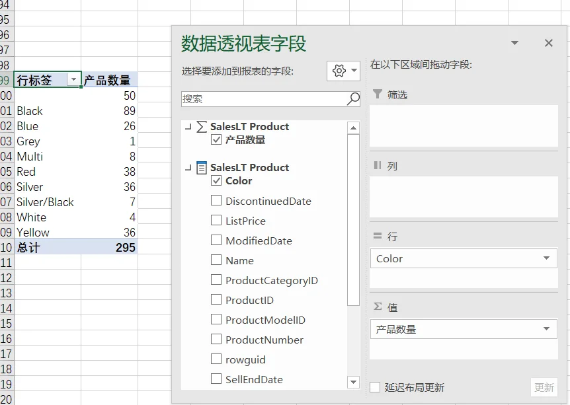Screen dimensions: 570x405
Task: Uncheck the Color field checkbox
Action: pos(216,180)
